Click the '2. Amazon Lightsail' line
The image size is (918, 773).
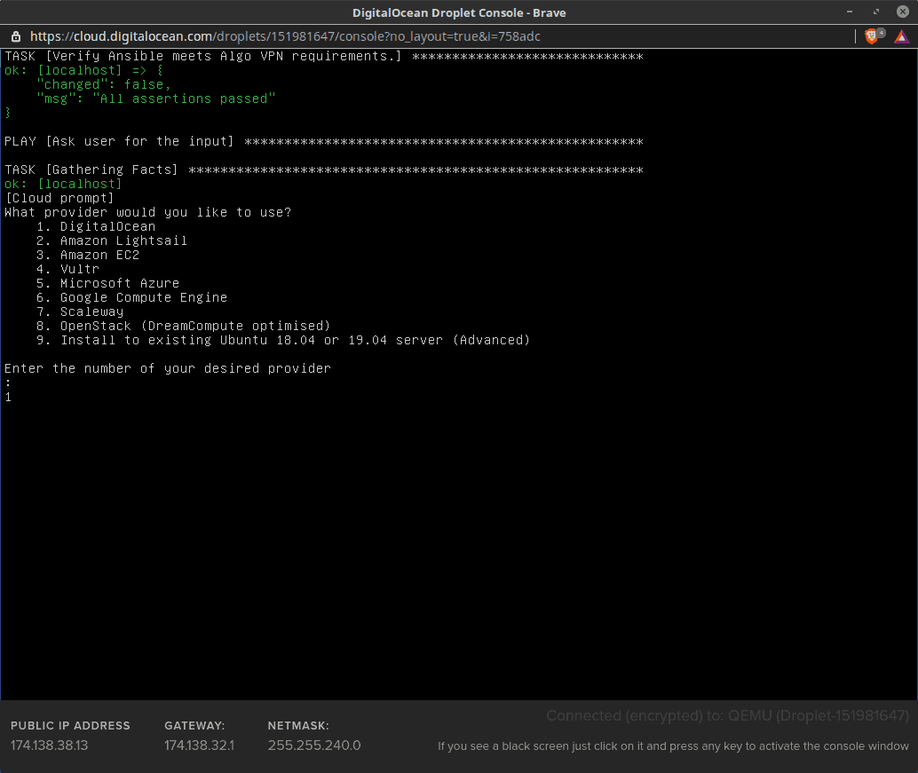(112, 241)
